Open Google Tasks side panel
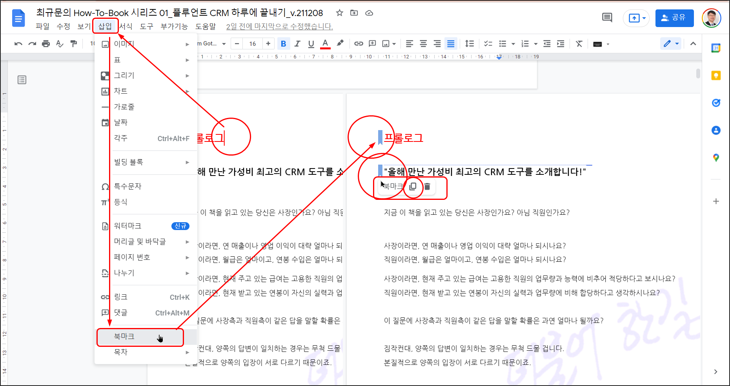Screen dimensions: 730x386 pyautogui.click(x=716, y=103)
